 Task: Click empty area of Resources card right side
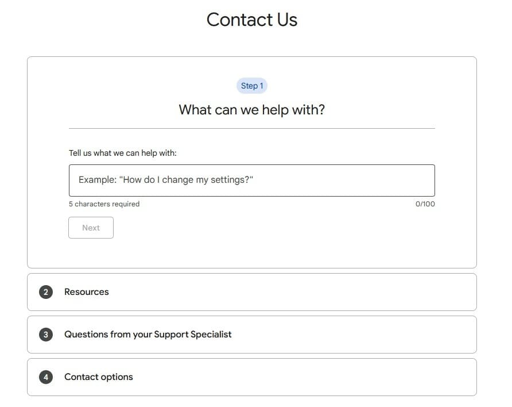(x=359, y=292)
